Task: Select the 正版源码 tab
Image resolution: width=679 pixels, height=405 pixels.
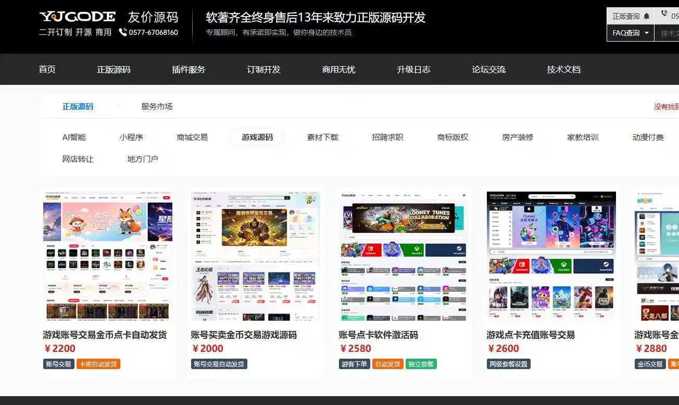Action: [x=78, y=106]
